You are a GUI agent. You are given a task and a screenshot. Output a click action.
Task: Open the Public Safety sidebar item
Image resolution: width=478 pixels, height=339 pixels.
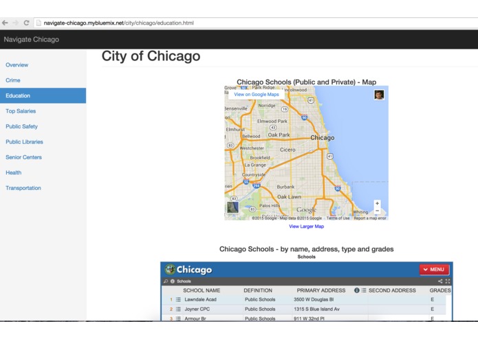coord(21,126)
